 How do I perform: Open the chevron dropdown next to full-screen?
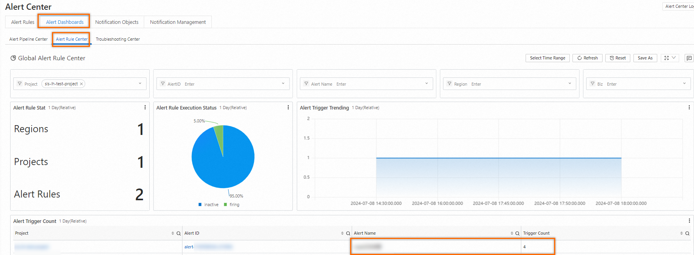point(674,57)
